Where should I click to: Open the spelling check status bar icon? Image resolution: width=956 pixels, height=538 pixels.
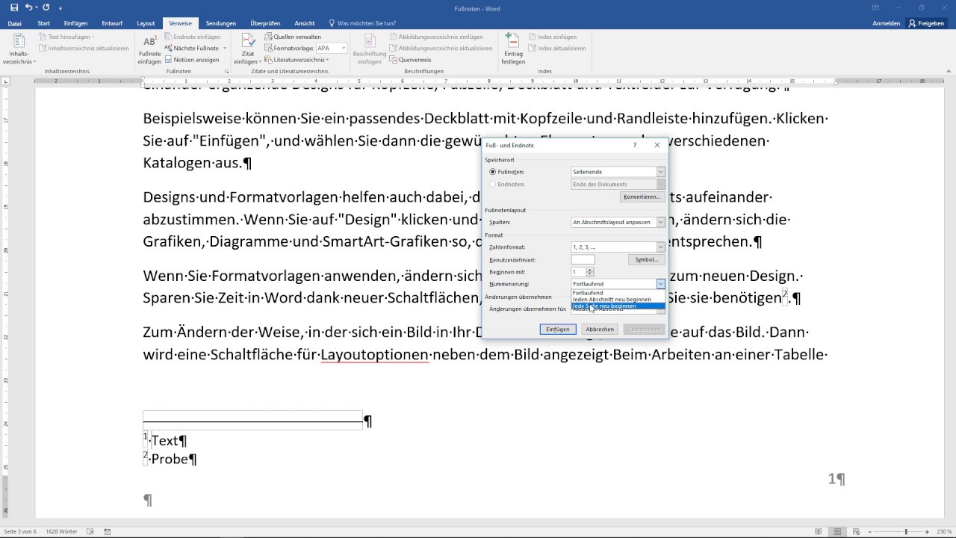pyautogui.click(x=90, y=532)
